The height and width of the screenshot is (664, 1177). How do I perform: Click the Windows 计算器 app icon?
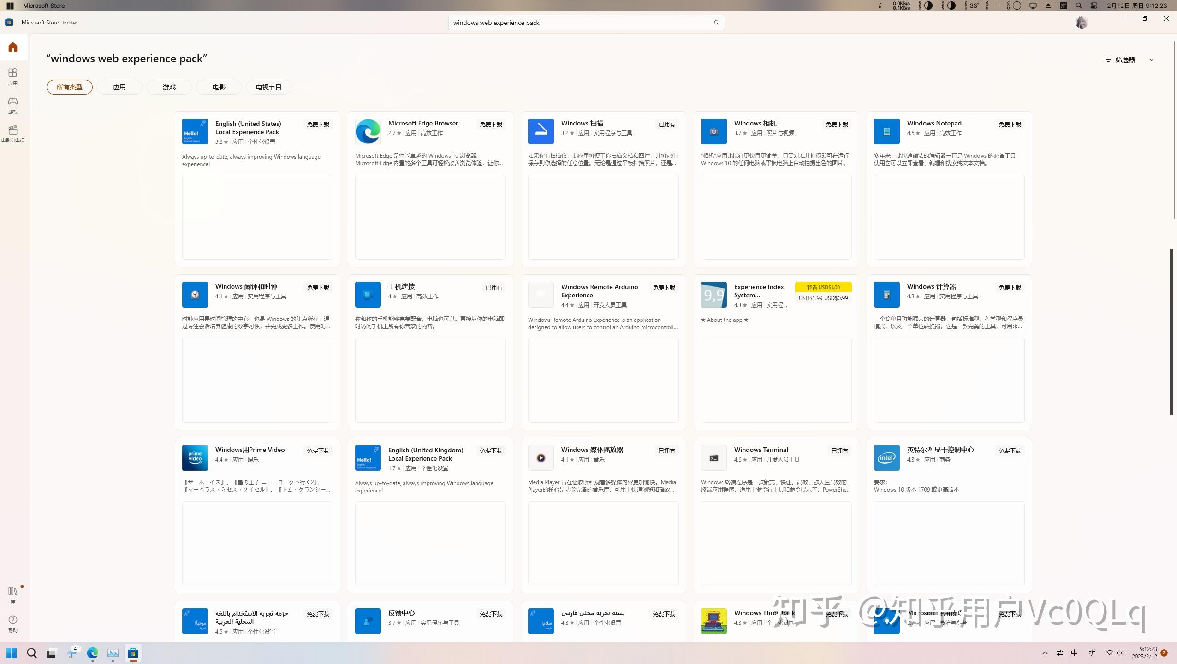886,295
